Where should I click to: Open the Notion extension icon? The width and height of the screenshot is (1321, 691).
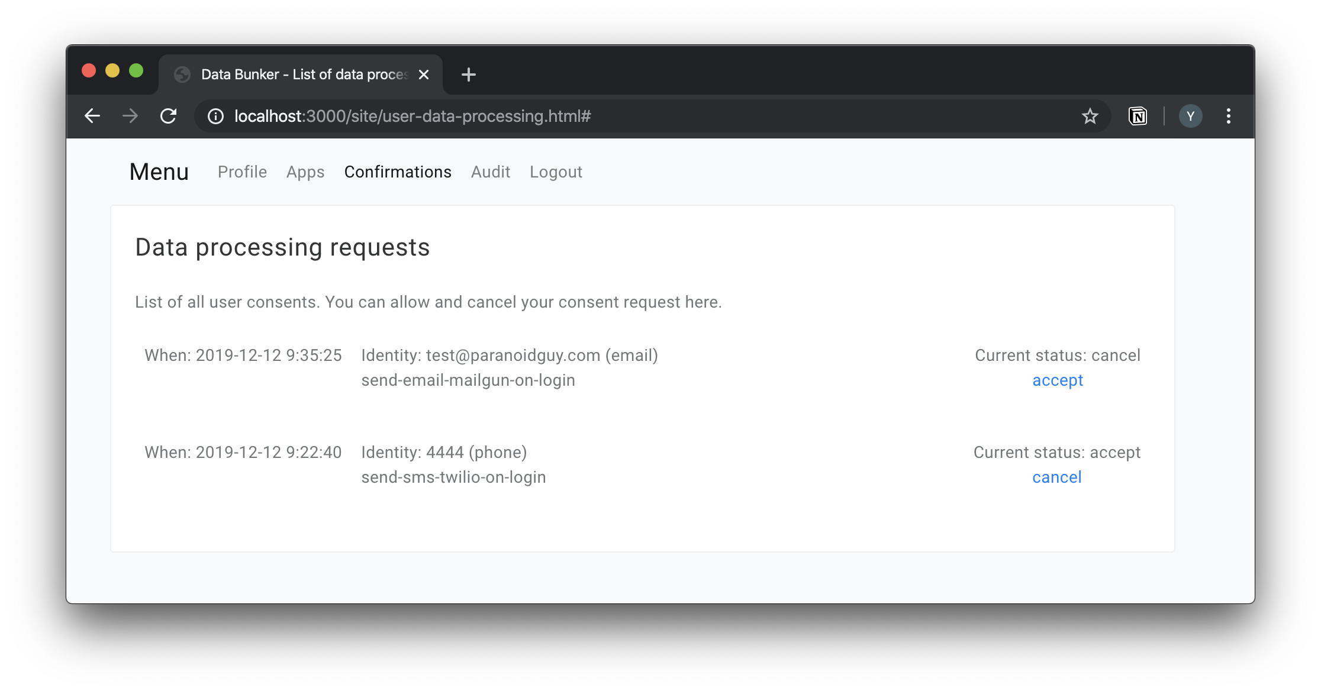tap(1137, 116)
